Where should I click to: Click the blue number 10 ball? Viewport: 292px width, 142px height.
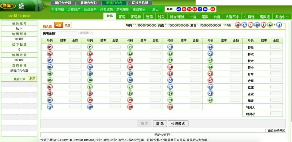[50, 107]
